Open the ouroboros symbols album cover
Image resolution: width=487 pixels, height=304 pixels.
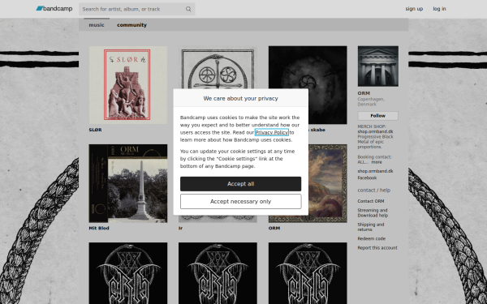coord(218,67)
